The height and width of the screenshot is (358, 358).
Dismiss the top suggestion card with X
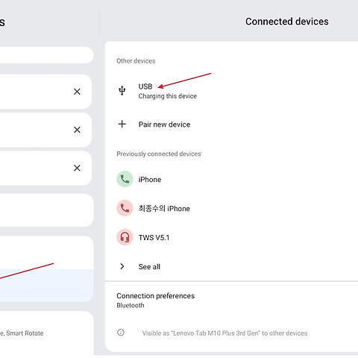(77, 92)
